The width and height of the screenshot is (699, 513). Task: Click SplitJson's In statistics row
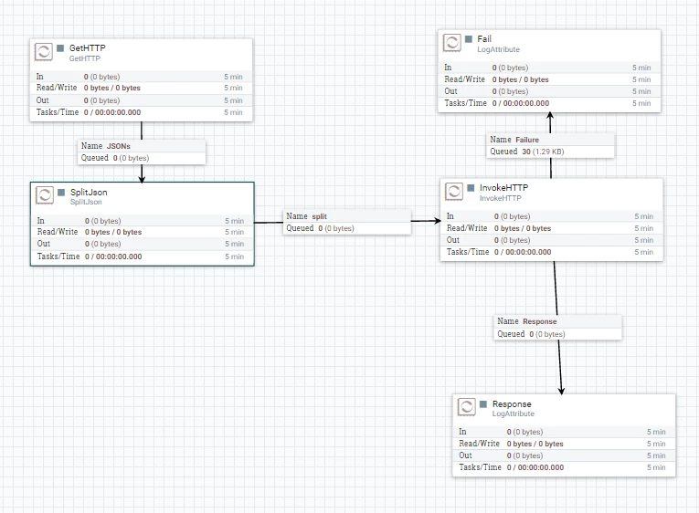click(x=143, y=220)
